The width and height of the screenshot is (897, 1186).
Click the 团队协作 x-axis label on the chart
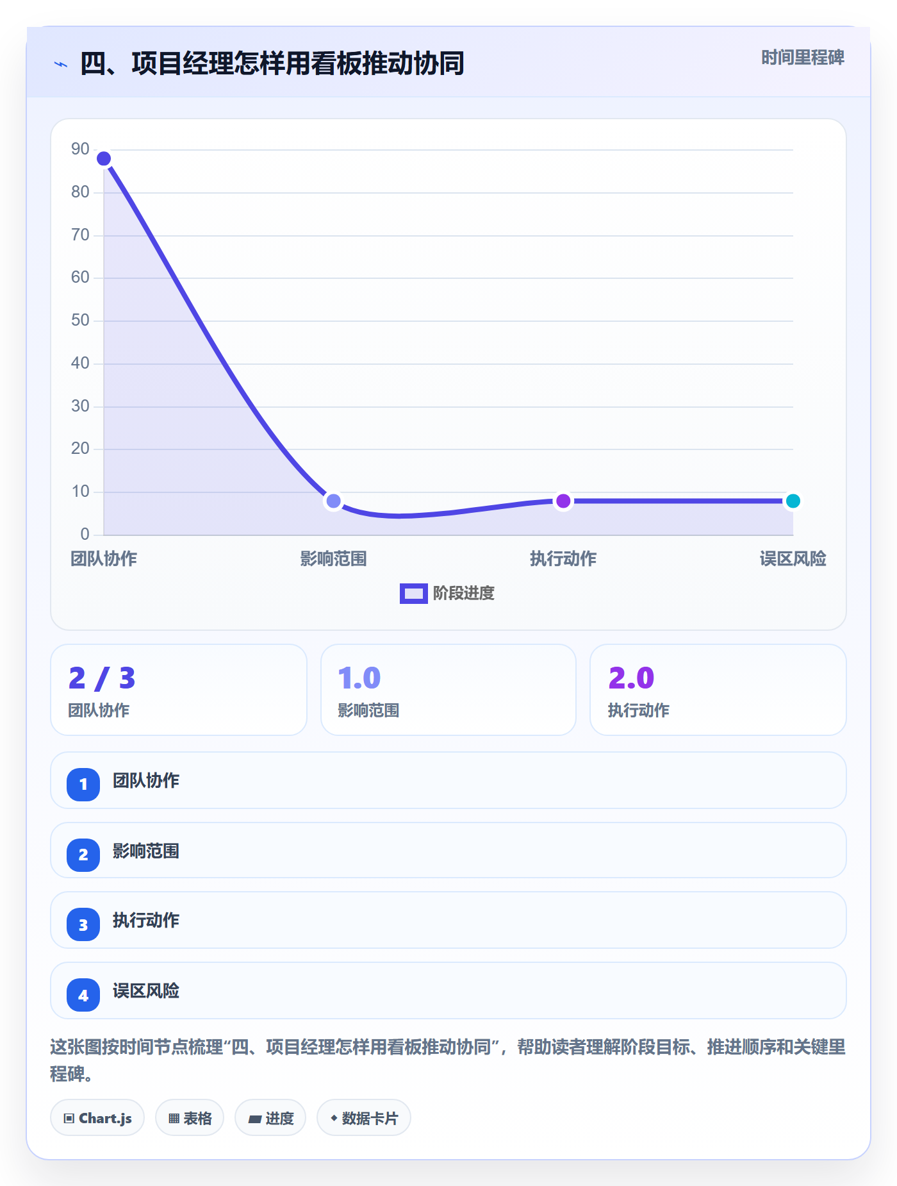tap(104, 559)
